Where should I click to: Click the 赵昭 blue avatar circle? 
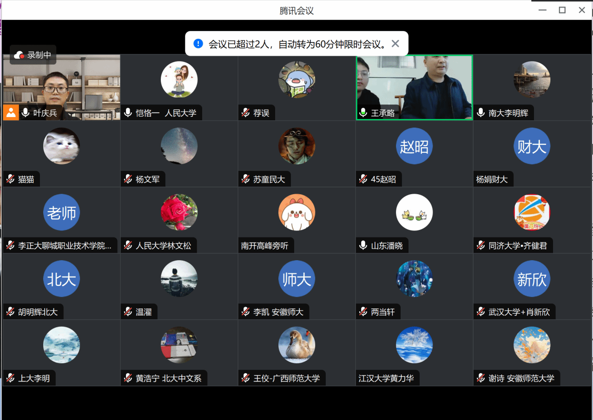(x=414, y=146)
